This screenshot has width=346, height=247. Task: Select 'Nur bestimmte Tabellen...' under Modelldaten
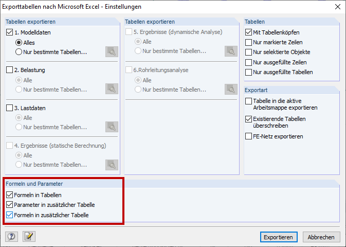(20, 51)
